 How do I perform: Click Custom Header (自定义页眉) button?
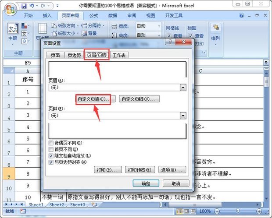tap(95, 99)
